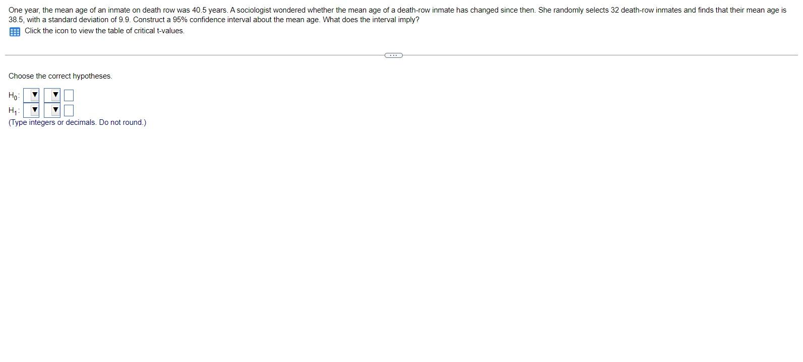Click the H0 null hypothesis label

coord(14,95)
